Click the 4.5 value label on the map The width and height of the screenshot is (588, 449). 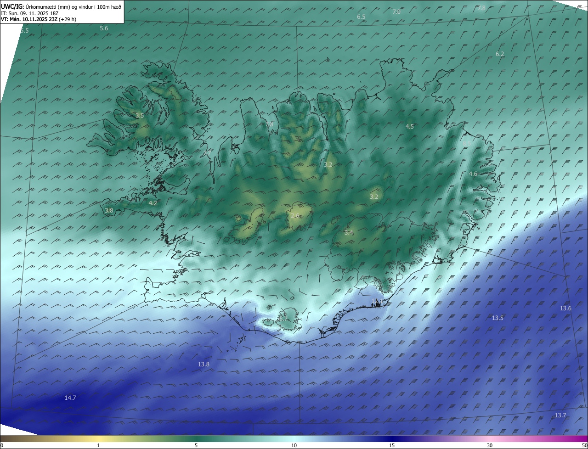click(409, 126)
